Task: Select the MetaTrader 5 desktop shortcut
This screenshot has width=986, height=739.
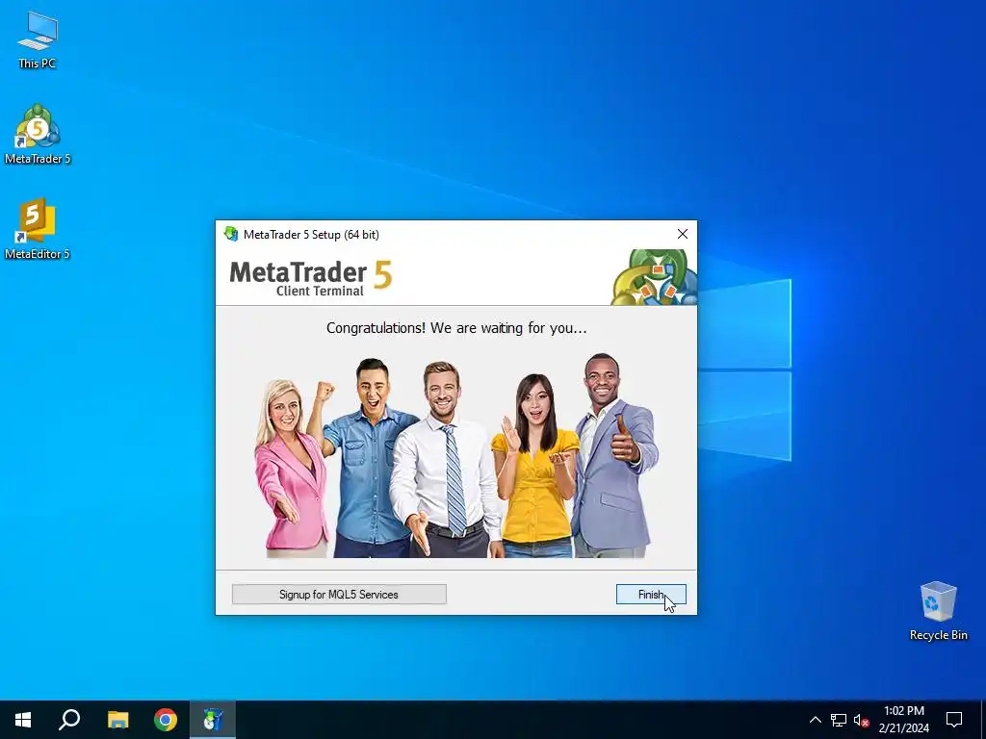Action: coord(38,134)
